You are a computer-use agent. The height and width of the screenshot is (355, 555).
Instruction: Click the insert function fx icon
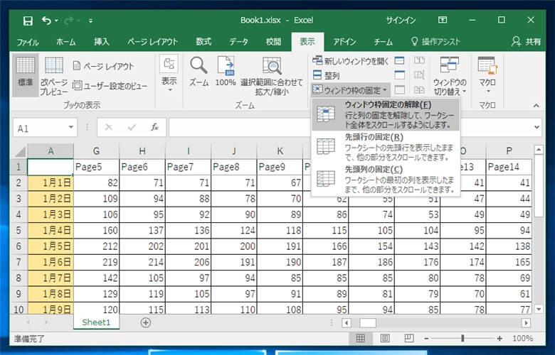[x=154, y=127]
